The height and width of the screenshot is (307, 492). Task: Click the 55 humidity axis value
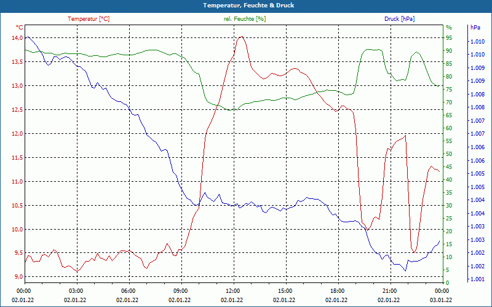pos(449,141)
